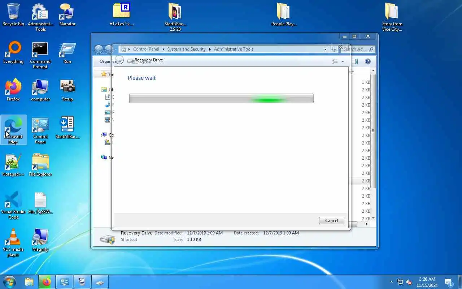The image size is (462, 289).
Task: Launch Firefox from the desktop
Action: [13, 90]
